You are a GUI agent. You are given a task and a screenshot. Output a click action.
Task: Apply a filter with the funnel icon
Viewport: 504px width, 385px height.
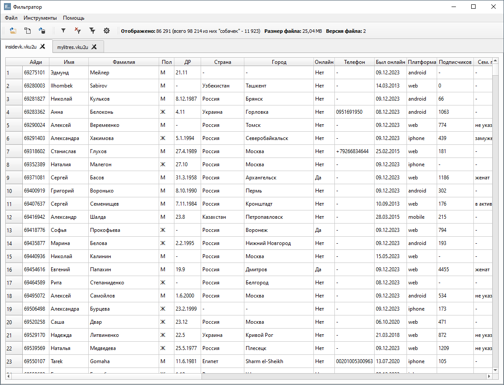63,31
